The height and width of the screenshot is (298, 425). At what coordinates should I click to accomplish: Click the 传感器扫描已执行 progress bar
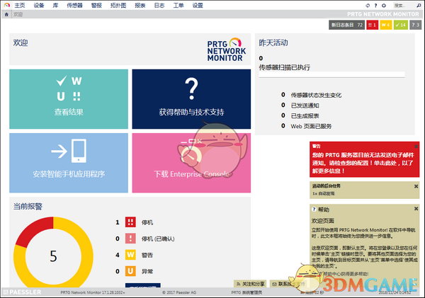click(x=331, y=74)
